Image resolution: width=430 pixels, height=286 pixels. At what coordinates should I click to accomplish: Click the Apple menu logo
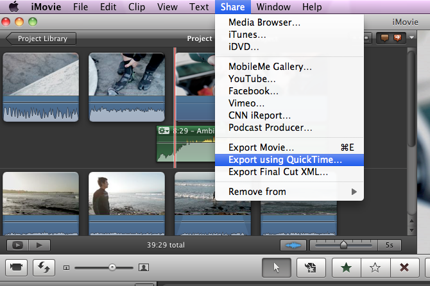click(x=12, y=7)
